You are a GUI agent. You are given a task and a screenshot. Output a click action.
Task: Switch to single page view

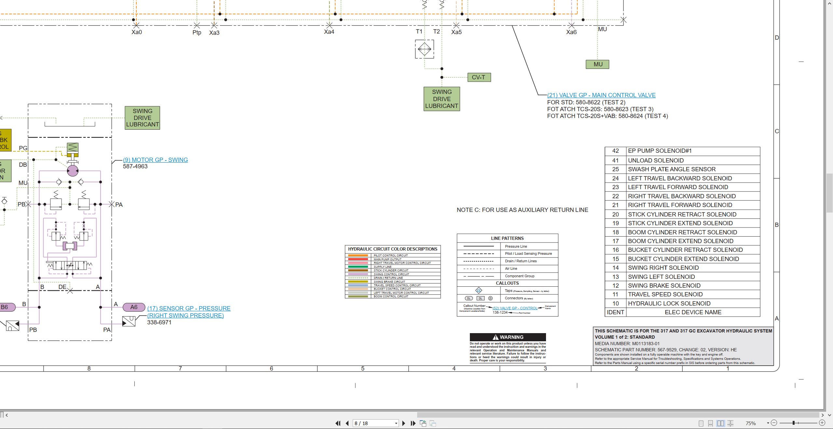tap(701, 423)
